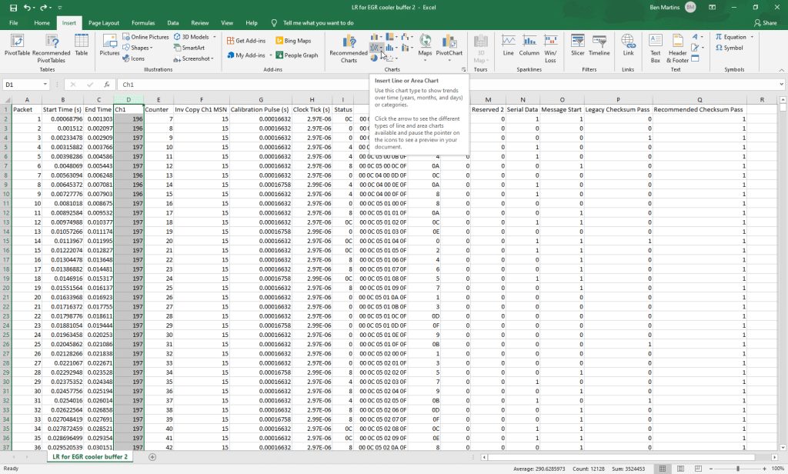
Task: Open Recommended PivotTables
Action: 51,48
